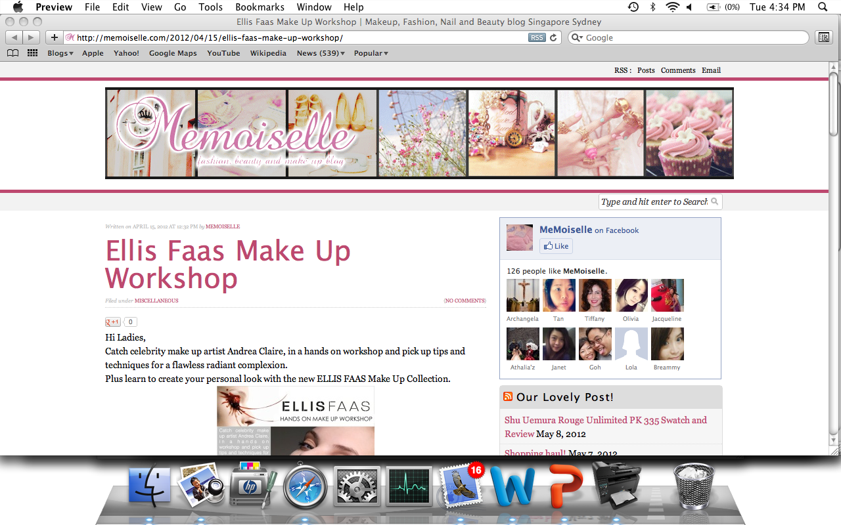Open Spotlight search magnifier
Screen dimensions: 841x525
point(823,7)
